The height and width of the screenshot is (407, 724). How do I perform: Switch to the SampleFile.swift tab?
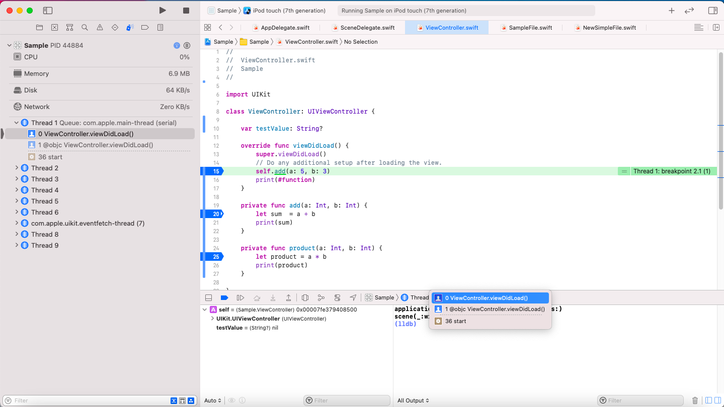[x=527, y=28]
